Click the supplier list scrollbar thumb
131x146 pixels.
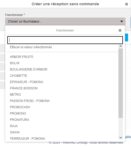pos(121,83)
